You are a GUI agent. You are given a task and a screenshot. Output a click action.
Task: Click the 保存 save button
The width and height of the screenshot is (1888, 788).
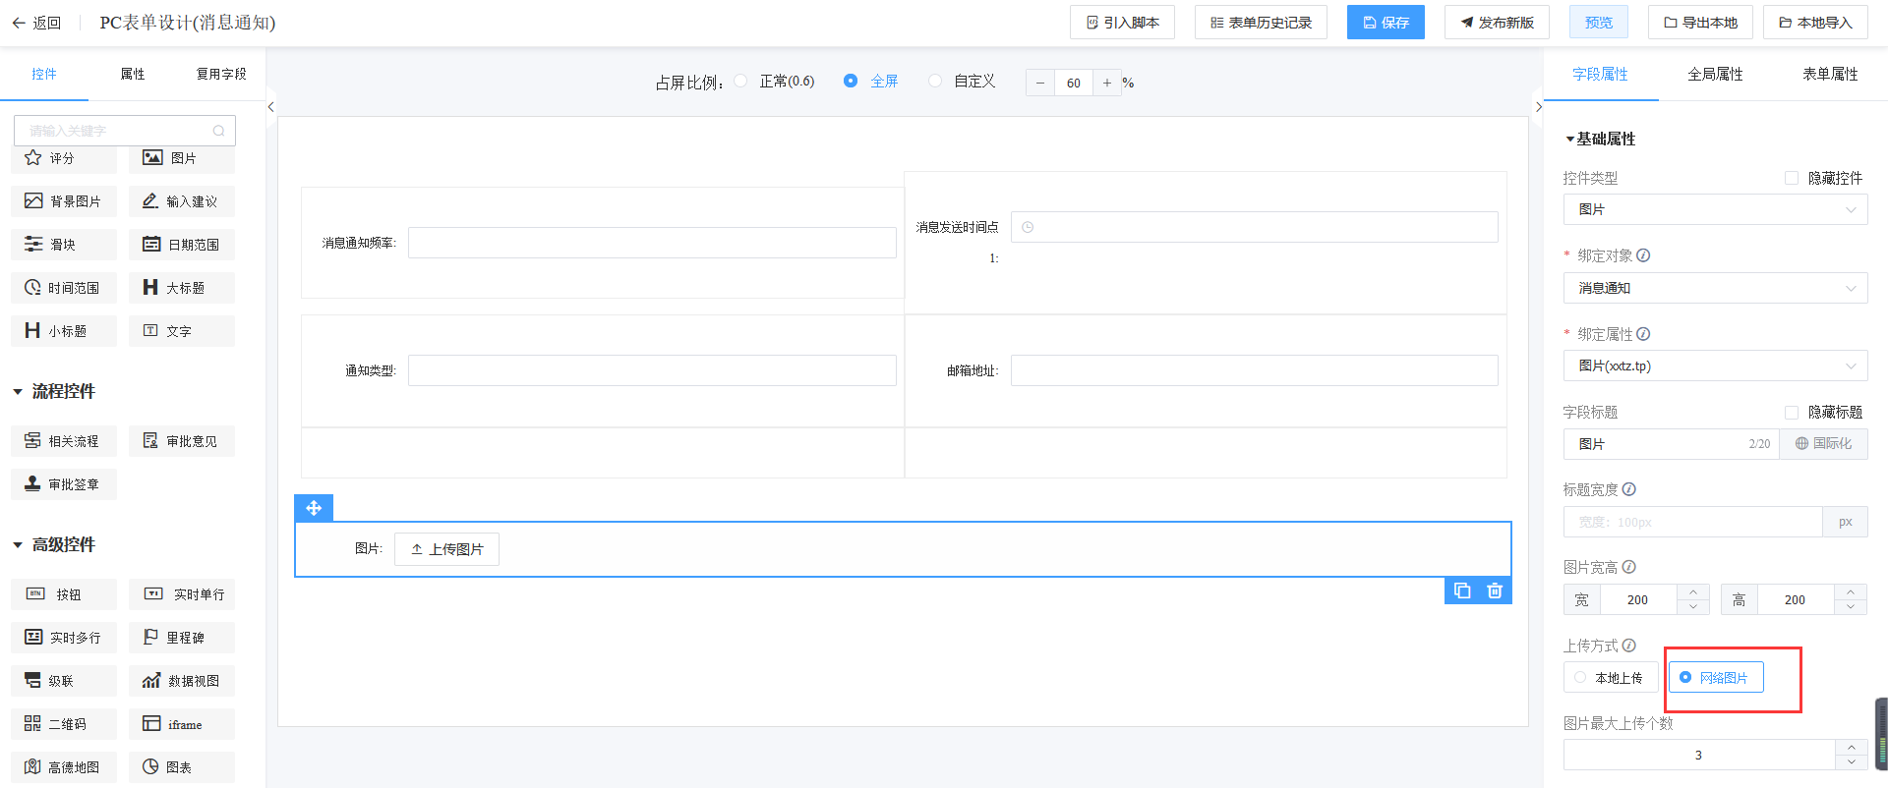click(x=1386, y=23)
